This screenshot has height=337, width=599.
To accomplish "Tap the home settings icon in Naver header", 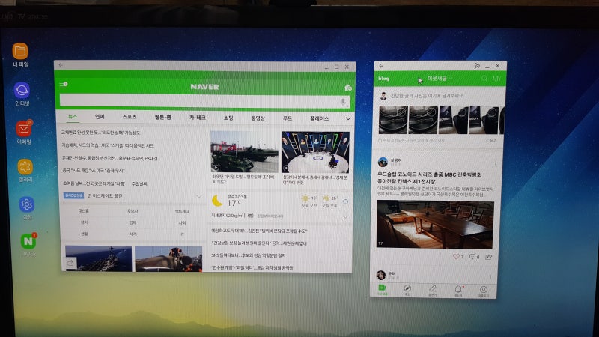I will [x=347, y=88].
